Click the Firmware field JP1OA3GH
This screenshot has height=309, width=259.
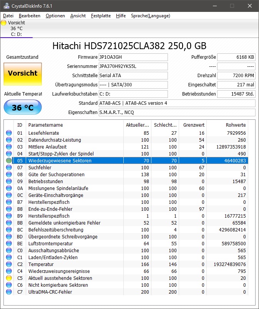click(x=133, y=57)
